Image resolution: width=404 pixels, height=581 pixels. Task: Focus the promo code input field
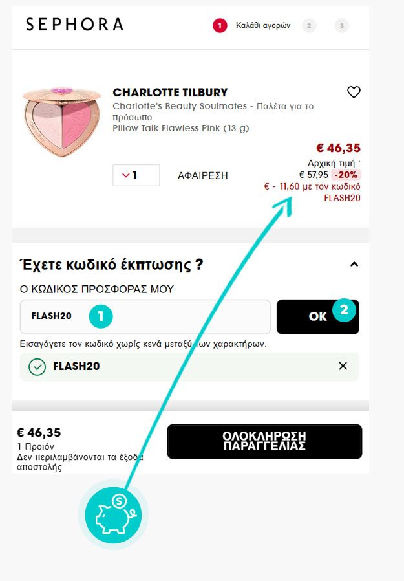145,317
